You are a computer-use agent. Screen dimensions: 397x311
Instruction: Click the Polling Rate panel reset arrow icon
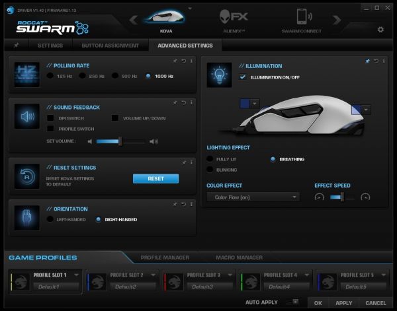[x=184, y=61]
